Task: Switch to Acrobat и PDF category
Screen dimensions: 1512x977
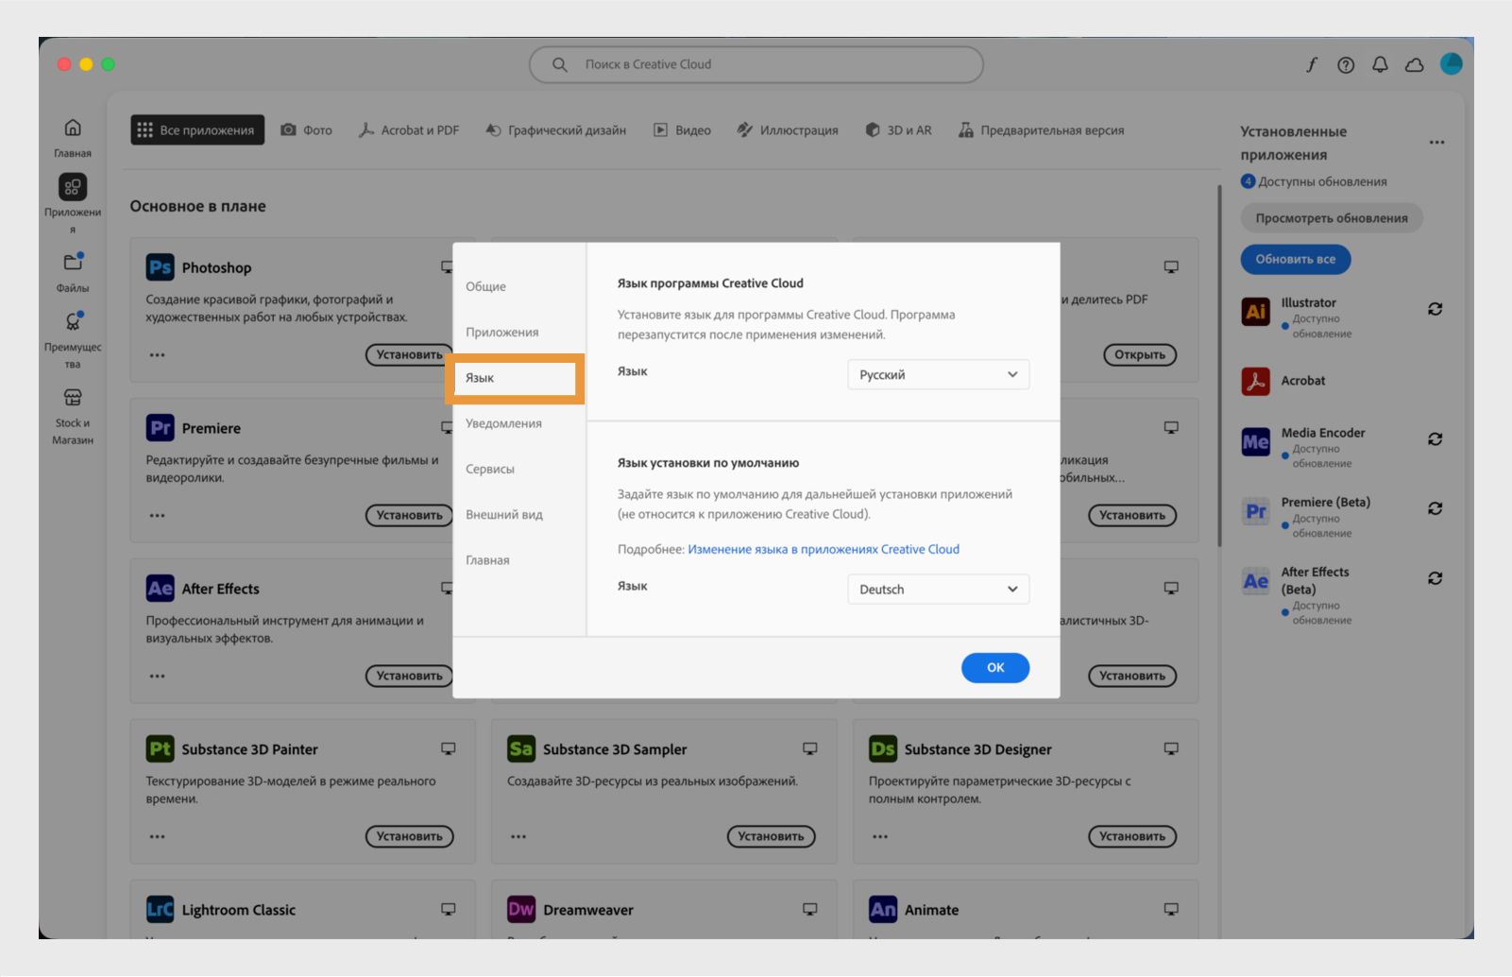Action: (x=409, y=130)
